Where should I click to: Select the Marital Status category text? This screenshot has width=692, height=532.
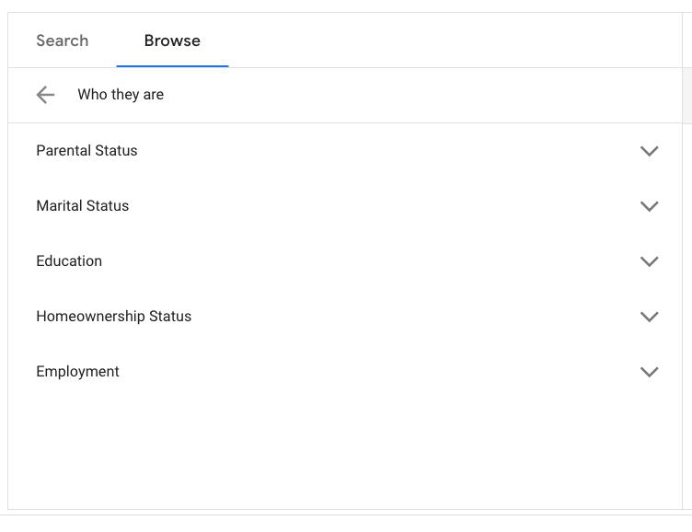coord(83,206)
